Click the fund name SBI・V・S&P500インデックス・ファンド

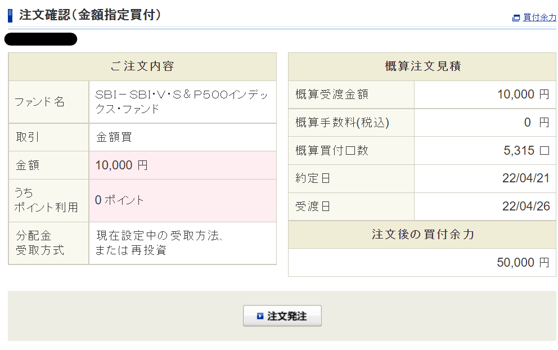coord(182,102)
